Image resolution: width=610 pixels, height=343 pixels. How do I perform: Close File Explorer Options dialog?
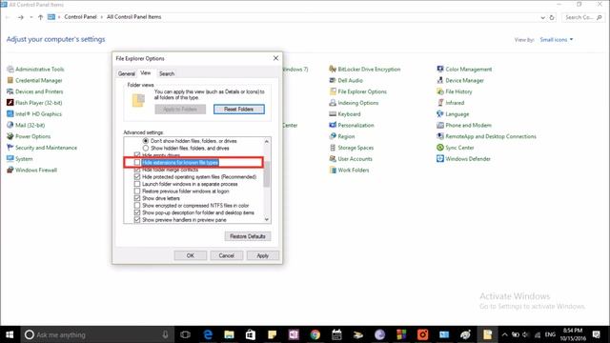pyautogui.click(x=275, y=58)
